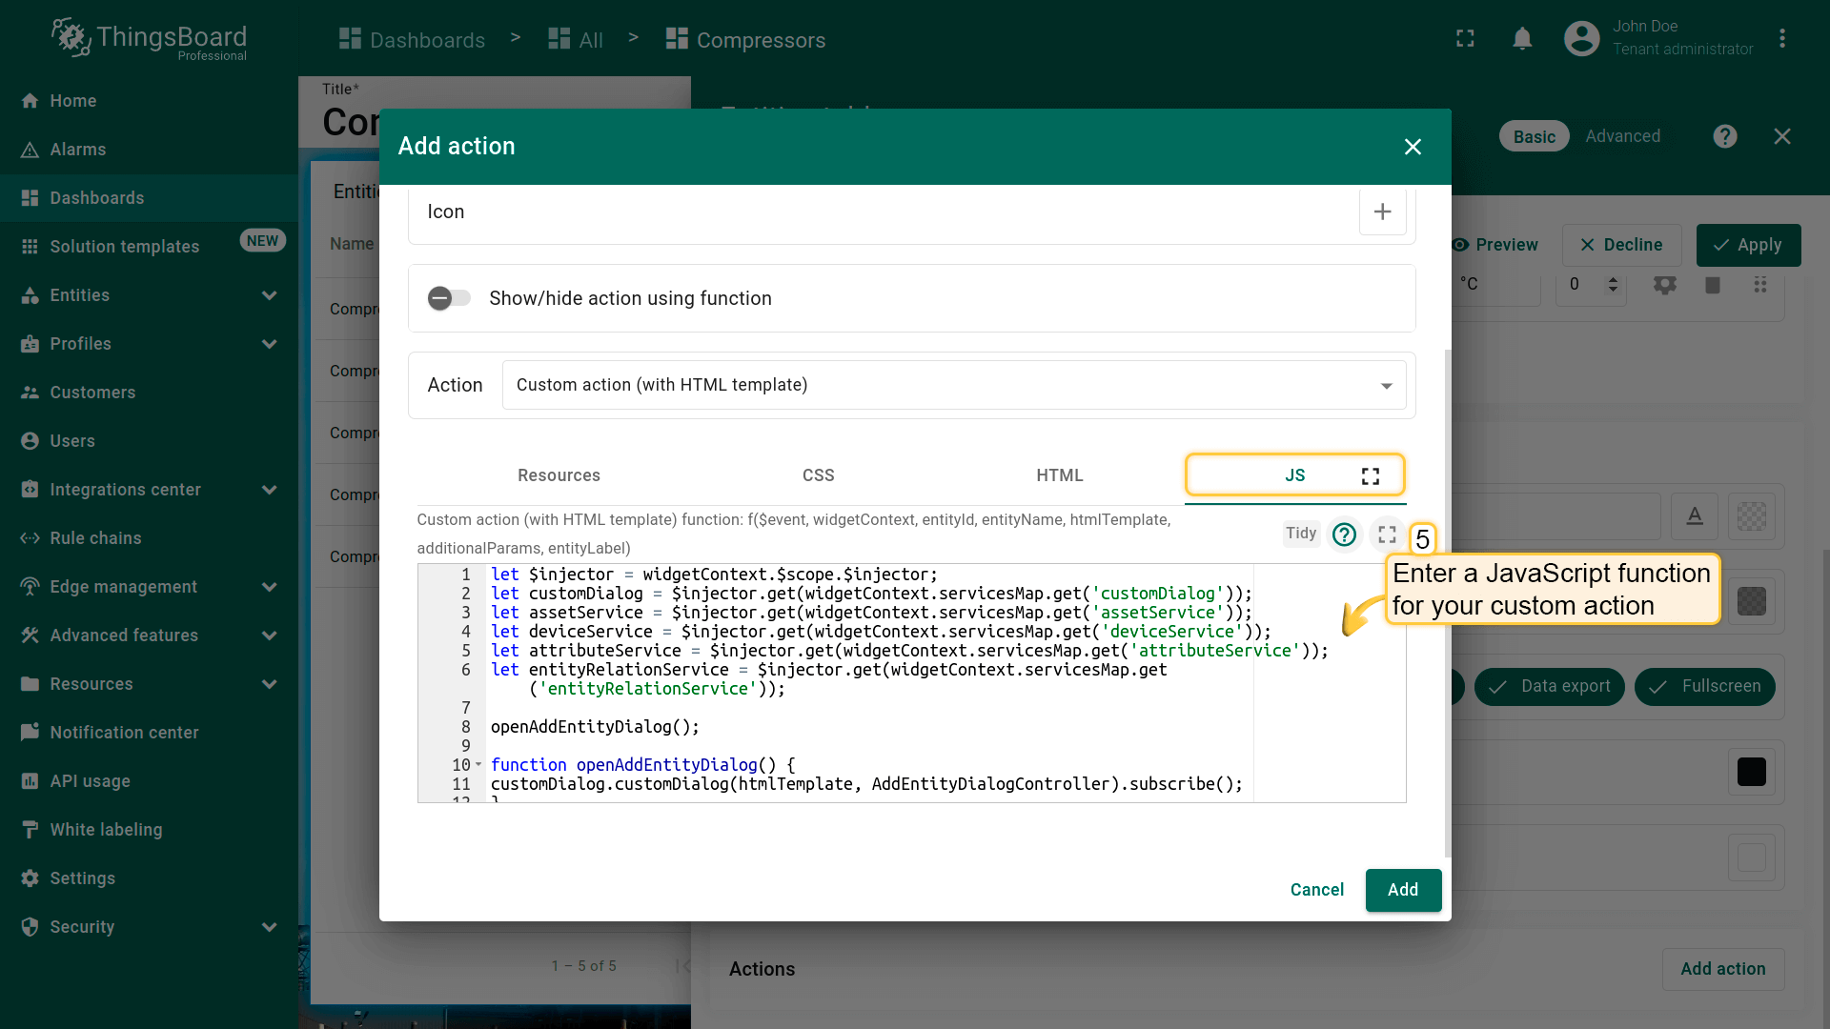Toggle the Fullscreen chip option
Viewport: 1830px width, 1029px height.
pyautogui.click(x=1704, y=686)
